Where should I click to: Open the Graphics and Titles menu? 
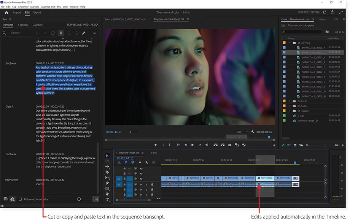(x=51, y=7)
